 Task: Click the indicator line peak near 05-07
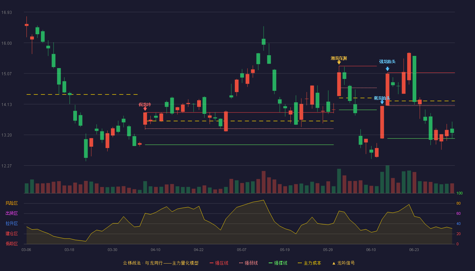tap(263, 200)
